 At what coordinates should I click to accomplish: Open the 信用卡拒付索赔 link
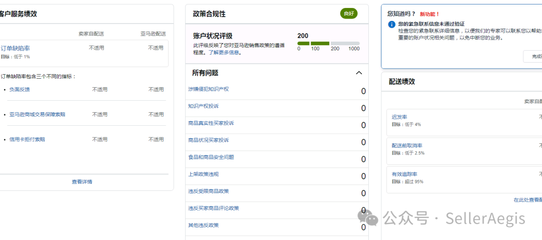pos(27,139)
